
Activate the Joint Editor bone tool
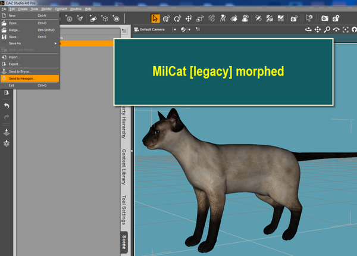pos(211,18)
